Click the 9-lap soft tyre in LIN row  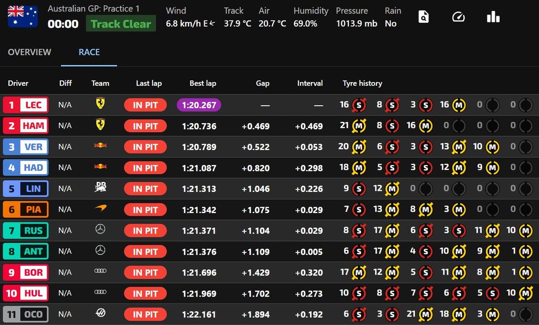(x=359, y=189)
